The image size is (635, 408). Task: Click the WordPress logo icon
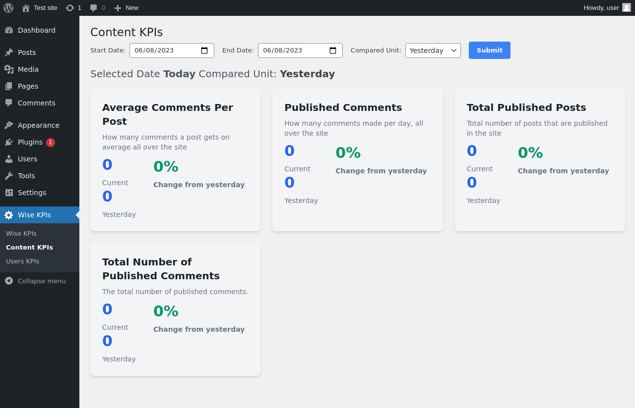coord(8,8)
